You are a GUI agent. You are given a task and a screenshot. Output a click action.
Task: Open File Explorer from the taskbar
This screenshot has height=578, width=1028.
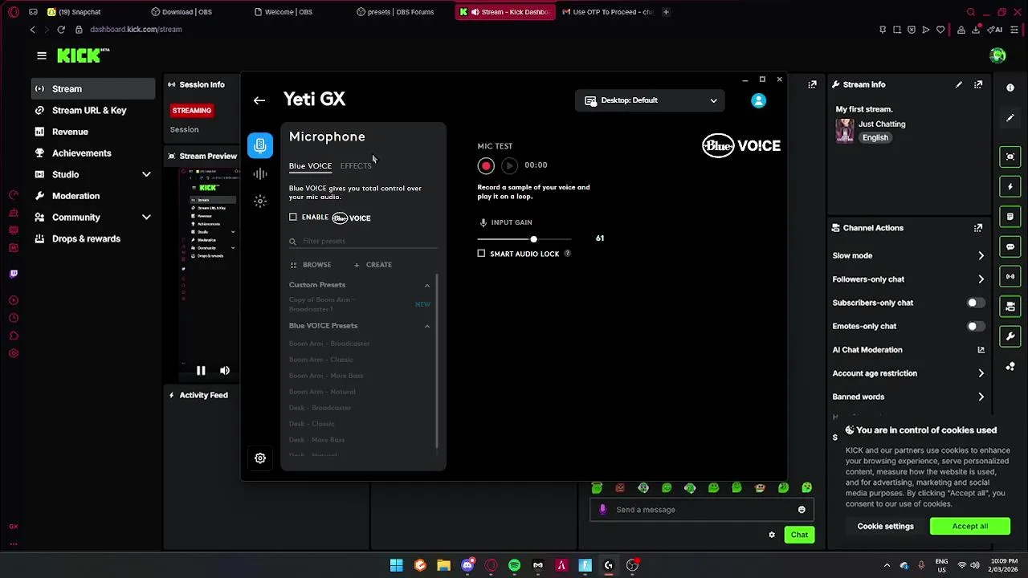[x=443, y=565]
